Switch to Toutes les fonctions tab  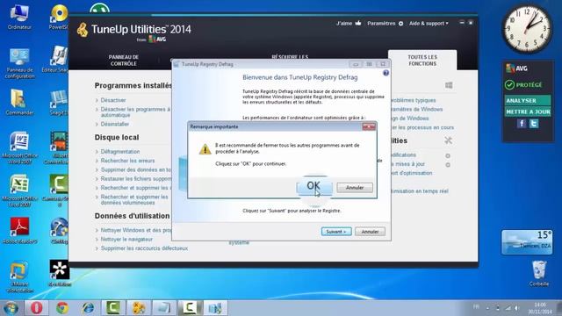[422, 61]
